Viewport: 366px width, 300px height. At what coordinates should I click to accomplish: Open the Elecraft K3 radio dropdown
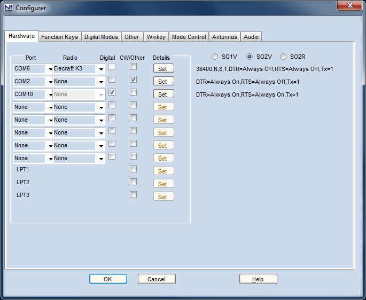[101, 69]
